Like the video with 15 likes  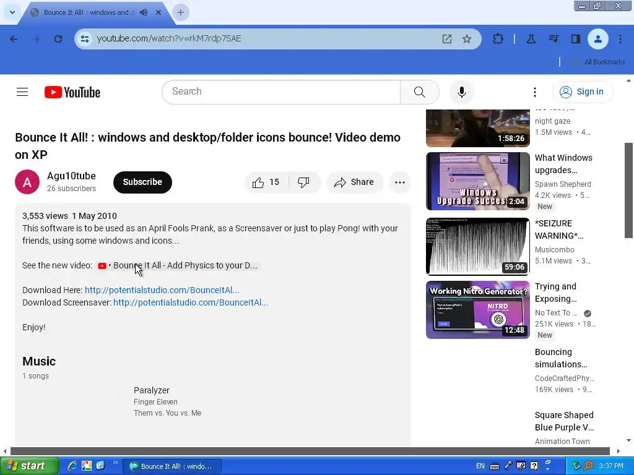point(266,182)
